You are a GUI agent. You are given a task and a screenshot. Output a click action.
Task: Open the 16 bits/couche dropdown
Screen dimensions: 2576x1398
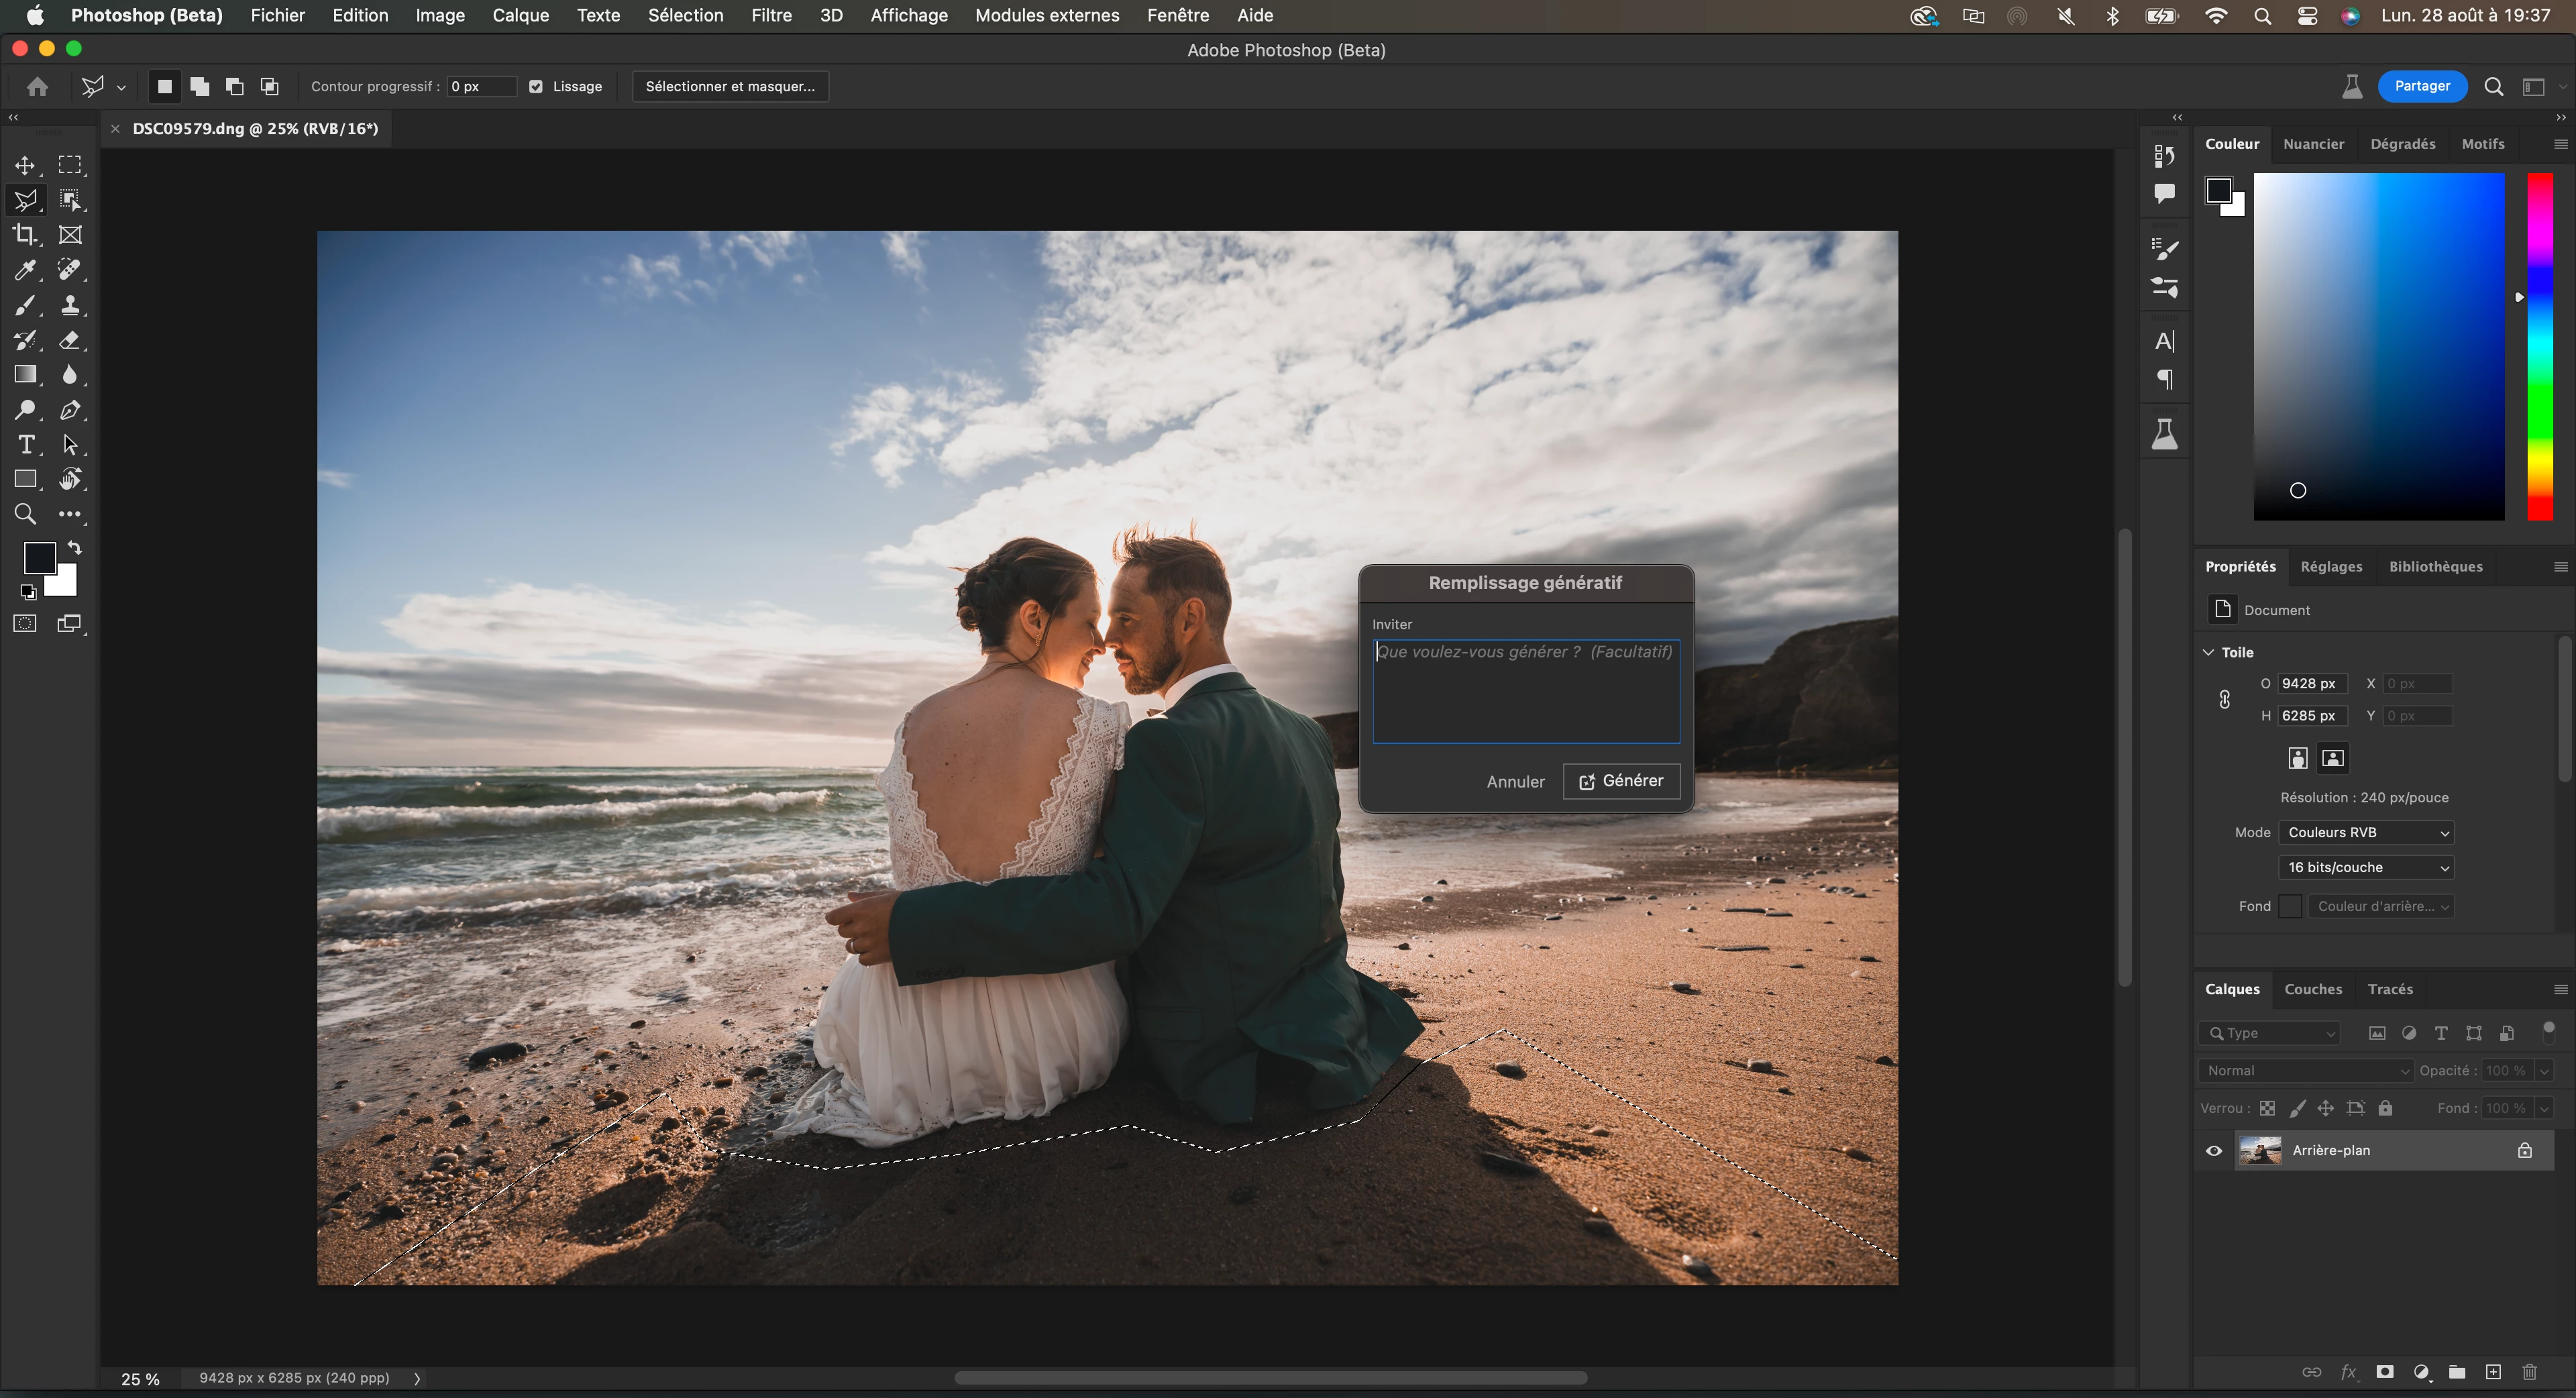[x=2366, y=868]
